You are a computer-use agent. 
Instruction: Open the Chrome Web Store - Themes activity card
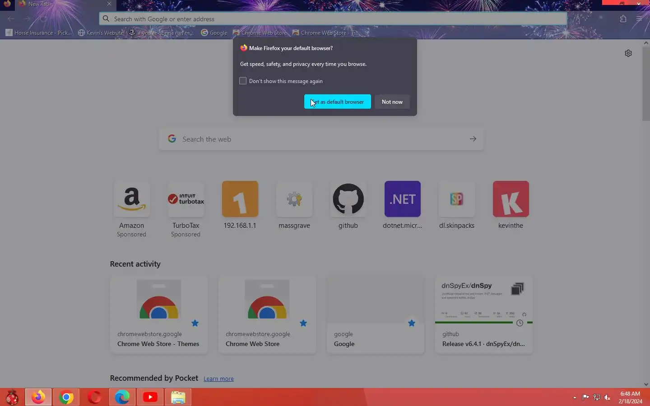tap(159, 314)
